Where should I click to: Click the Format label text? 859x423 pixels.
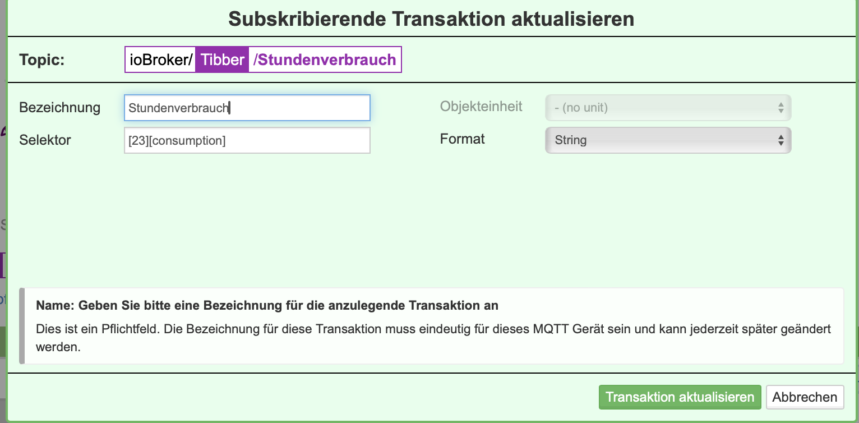[462, 139]
